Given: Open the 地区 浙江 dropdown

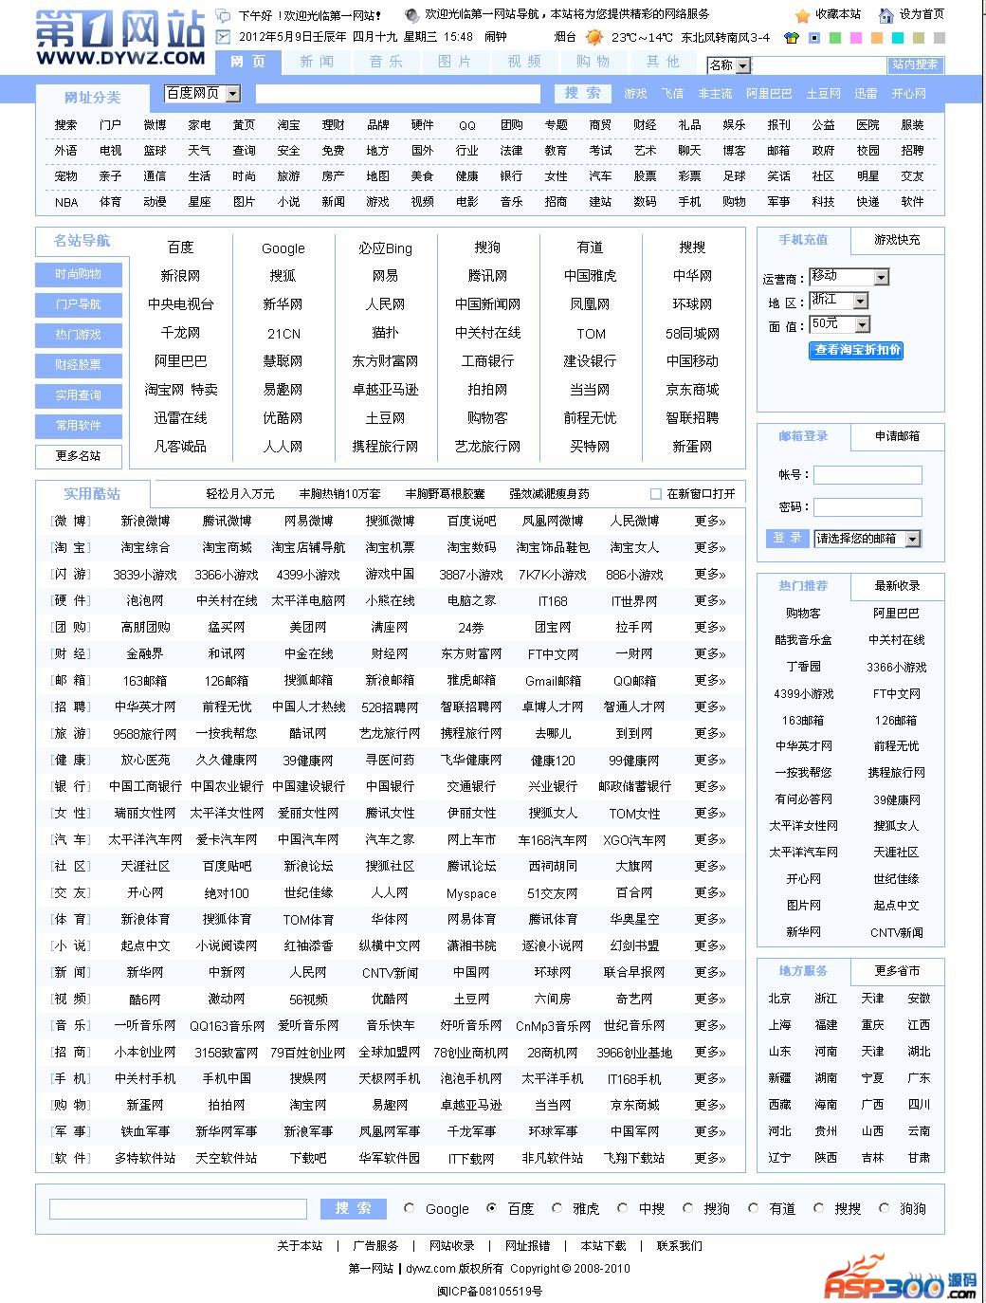Looking at the screenshot, I should [838, 301].
